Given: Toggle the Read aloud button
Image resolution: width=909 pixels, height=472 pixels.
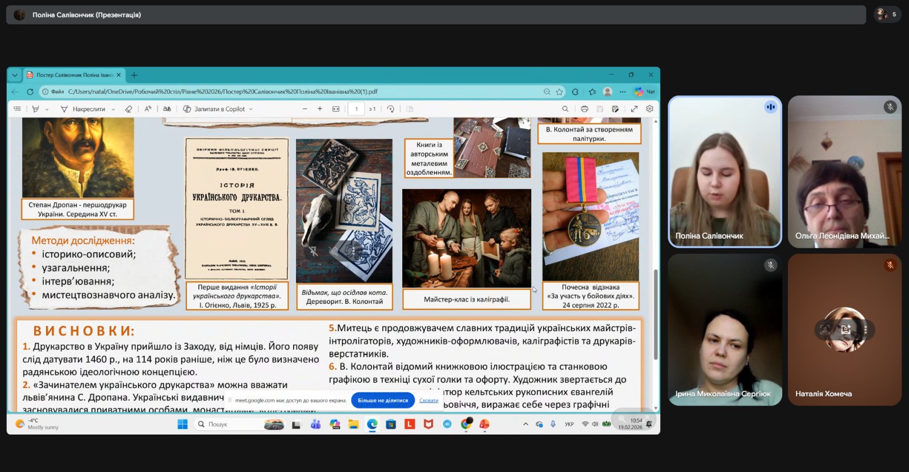Looking at the screenshot, I should [x=148, y=109].
